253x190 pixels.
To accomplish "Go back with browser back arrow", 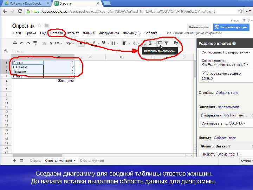I will pos(5,11).
